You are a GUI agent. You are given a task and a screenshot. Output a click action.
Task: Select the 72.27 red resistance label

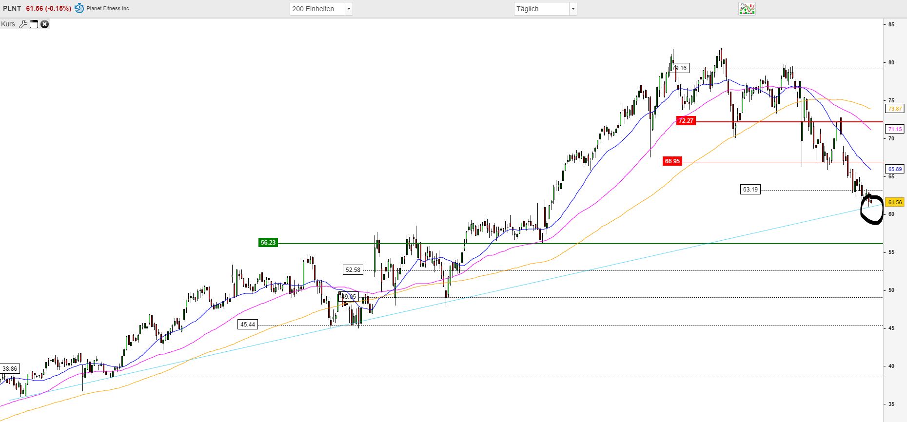[686, 121]
